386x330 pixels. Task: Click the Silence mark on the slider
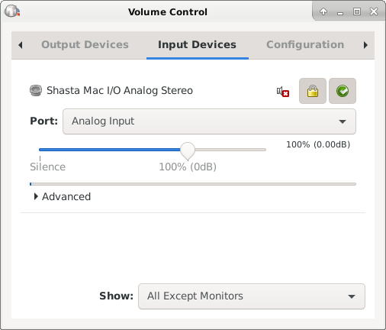pos(47,167)
